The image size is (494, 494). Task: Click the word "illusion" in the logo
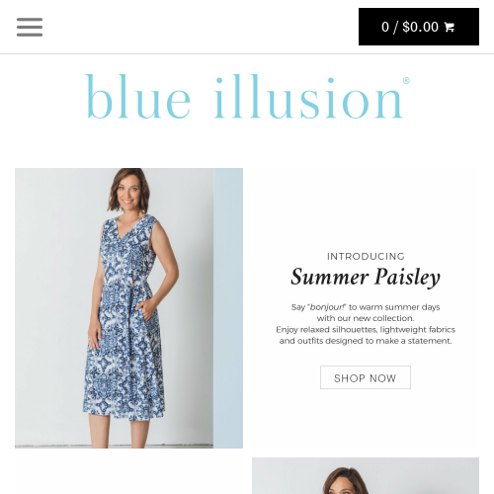tap(308, 96)
